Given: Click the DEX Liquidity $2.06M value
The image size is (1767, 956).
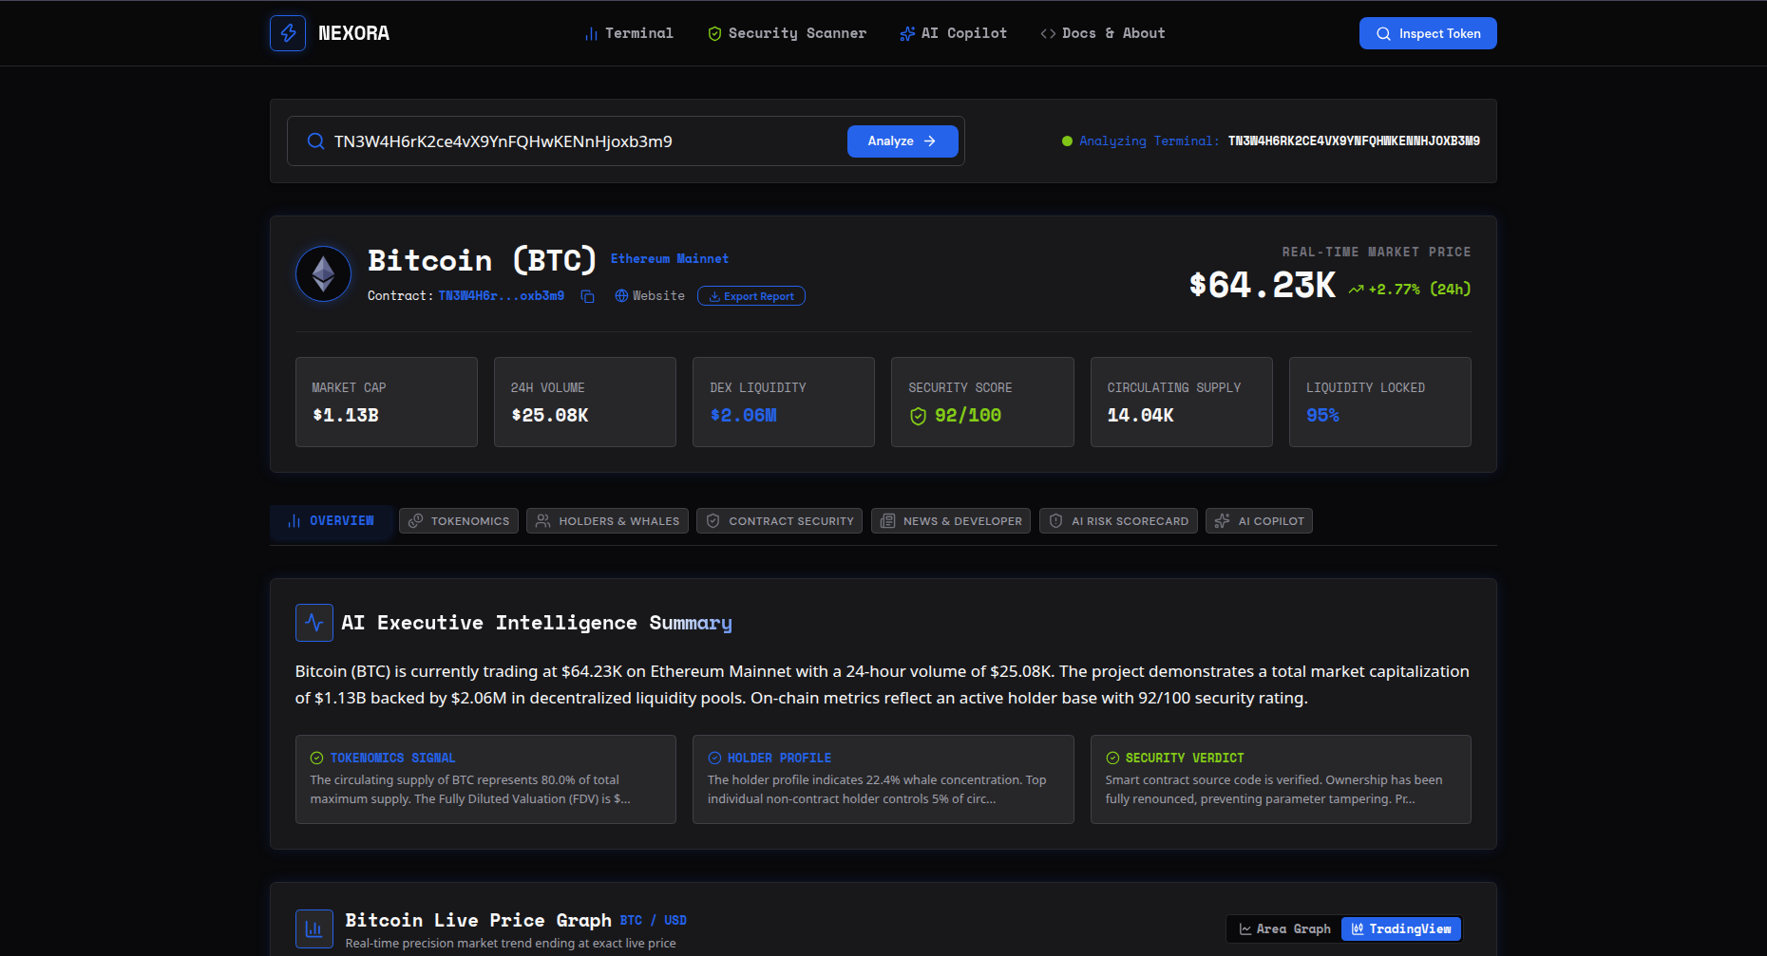Looking at the screenshot, I should tap(744, 416).
